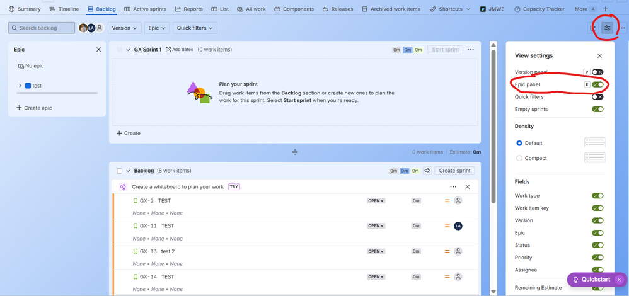Switch to the Summary tab
Image resolution: width=629 pixels, height=296 pixels.
tap(25, 9)
